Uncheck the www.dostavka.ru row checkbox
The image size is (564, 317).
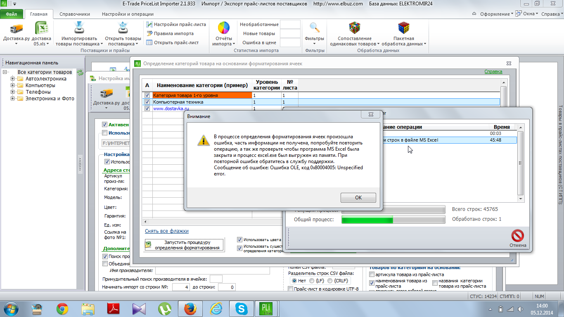pos(147,109)
